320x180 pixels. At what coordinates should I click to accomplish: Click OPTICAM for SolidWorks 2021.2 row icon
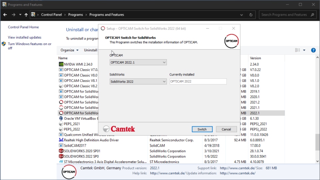pos(61,102)
